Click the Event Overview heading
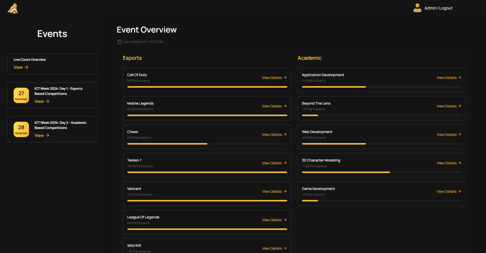 tap(147, 30)
